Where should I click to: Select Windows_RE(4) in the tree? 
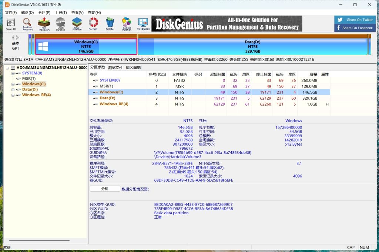click(37, 94)
